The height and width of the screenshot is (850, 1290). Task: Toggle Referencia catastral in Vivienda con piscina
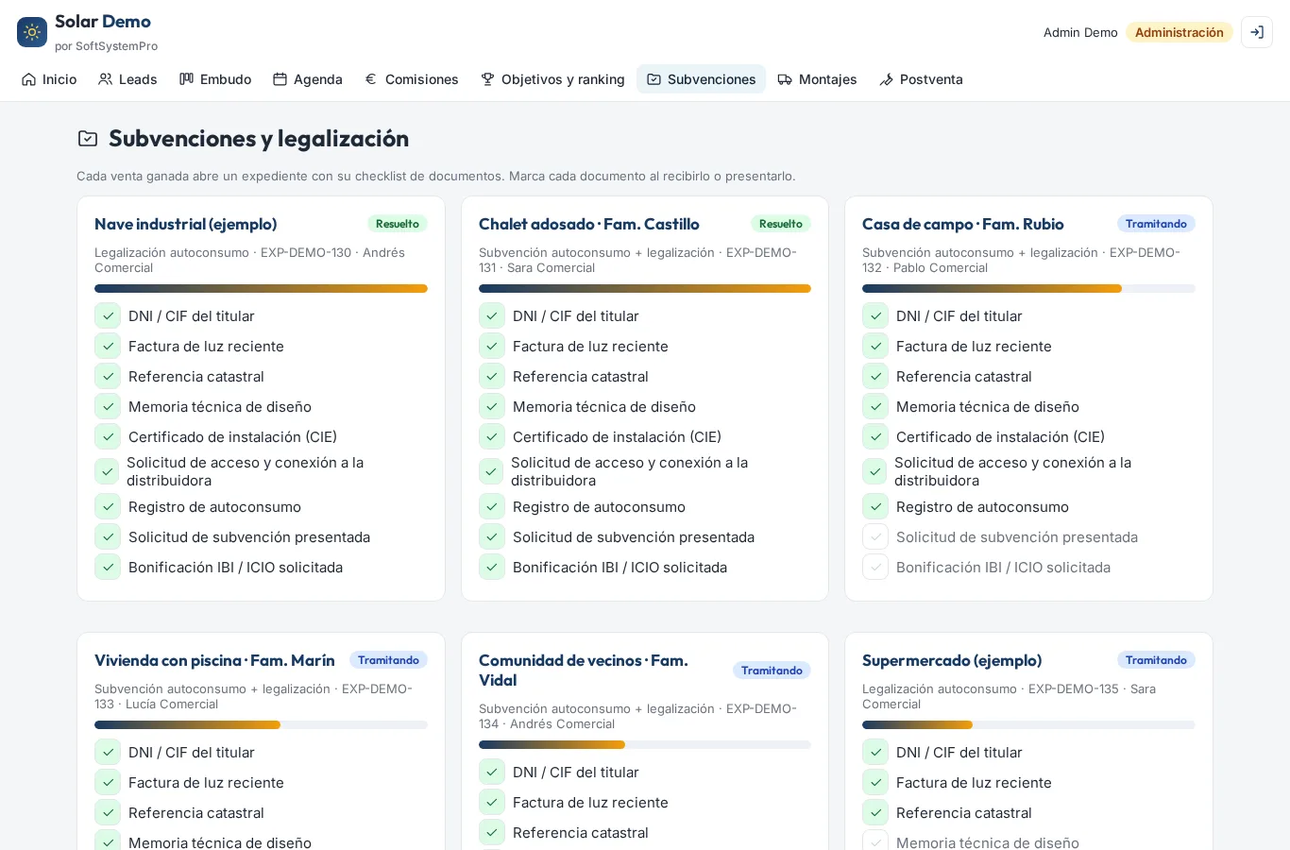(108, 813)
